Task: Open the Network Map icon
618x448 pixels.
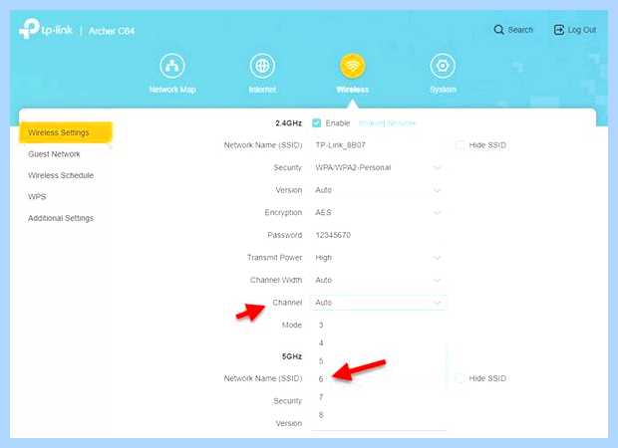Action: pos(172,66)
